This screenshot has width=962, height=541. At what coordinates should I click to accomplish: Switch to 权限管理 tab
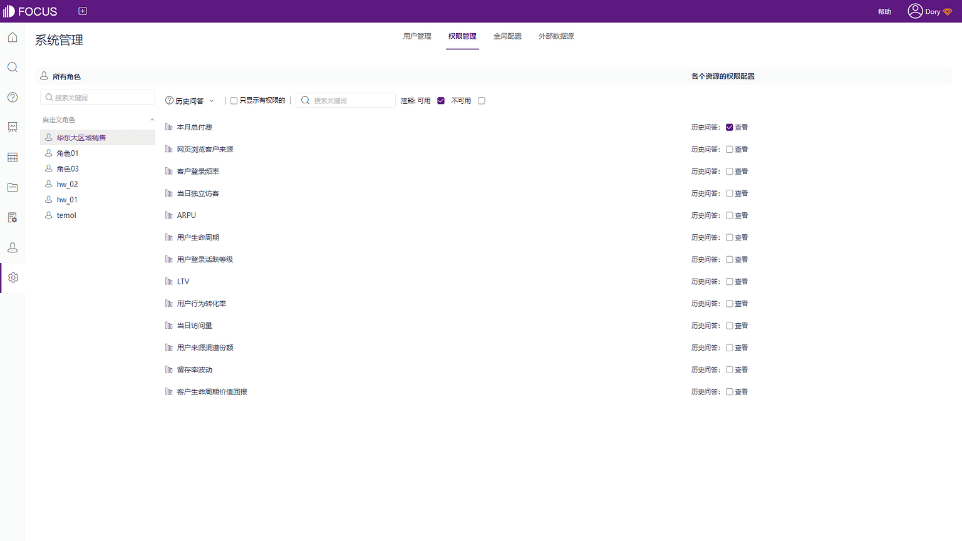[462, 36]
